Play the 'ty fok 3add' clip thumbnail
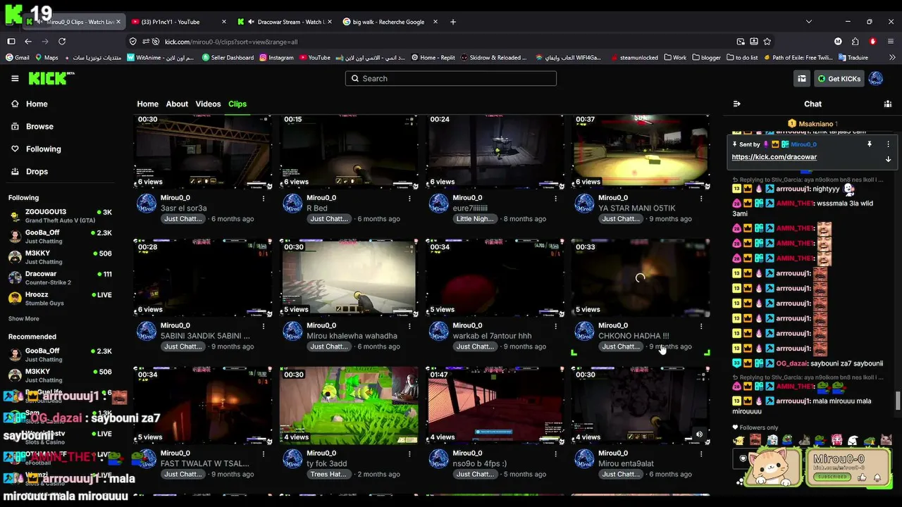Viewport: 902px width, 507px height. tap(348, 404)
